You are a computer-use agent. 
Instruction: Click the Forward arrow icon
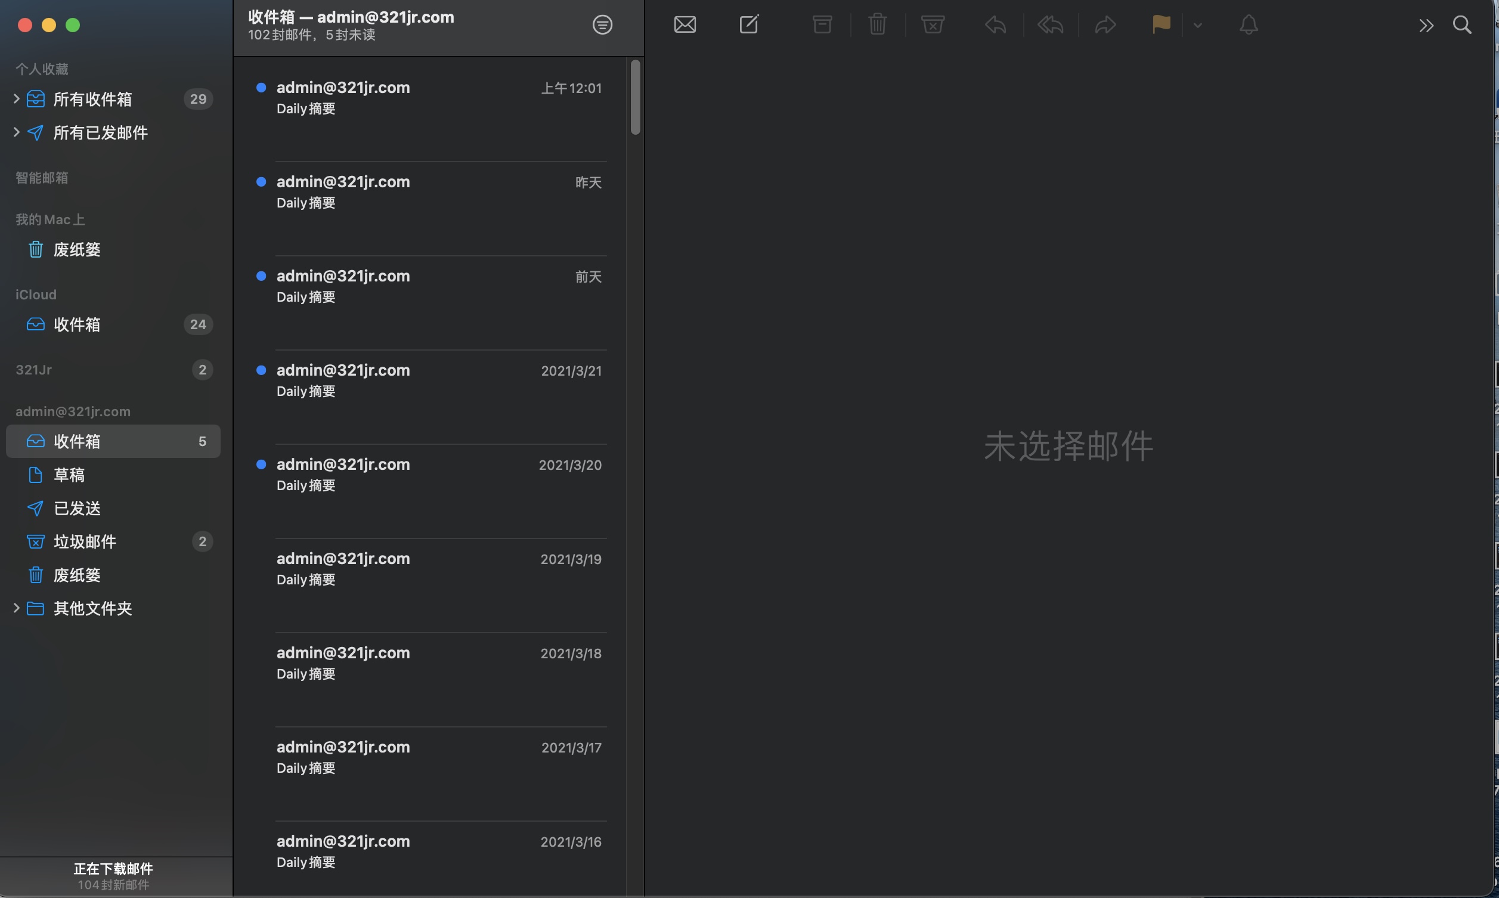pyautogui.click(x=1105, y=25)
